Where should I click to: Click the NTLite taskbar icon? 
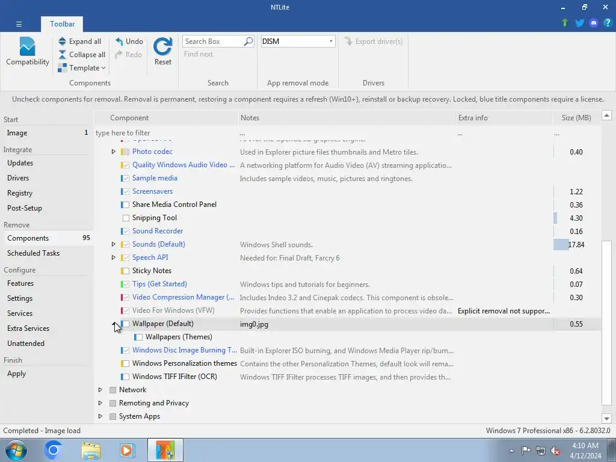click(x=165, y=450)
